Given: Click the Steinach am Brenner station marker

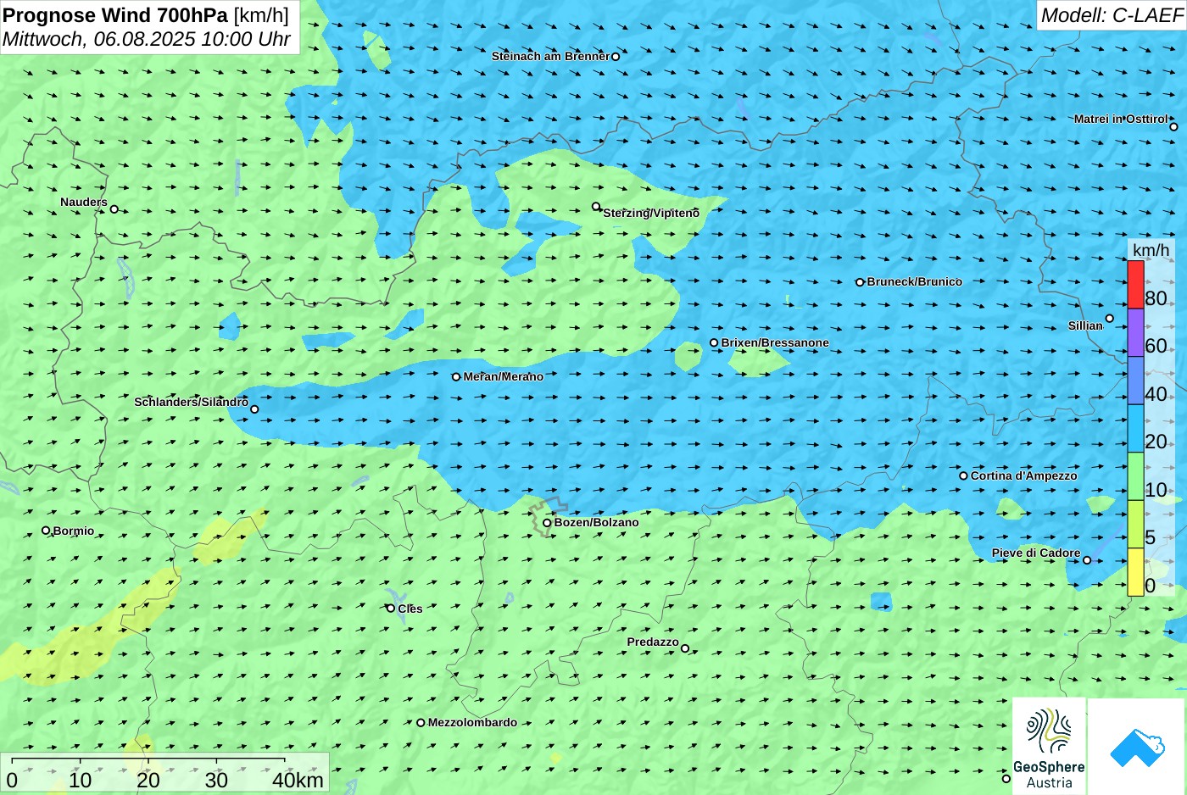Looking at the screenshot, I should 616,57.
